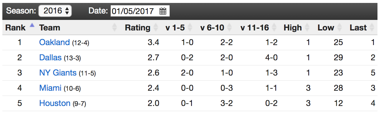
Task: Click the Team column sort arrows
Action: click(x=115, y=28)
